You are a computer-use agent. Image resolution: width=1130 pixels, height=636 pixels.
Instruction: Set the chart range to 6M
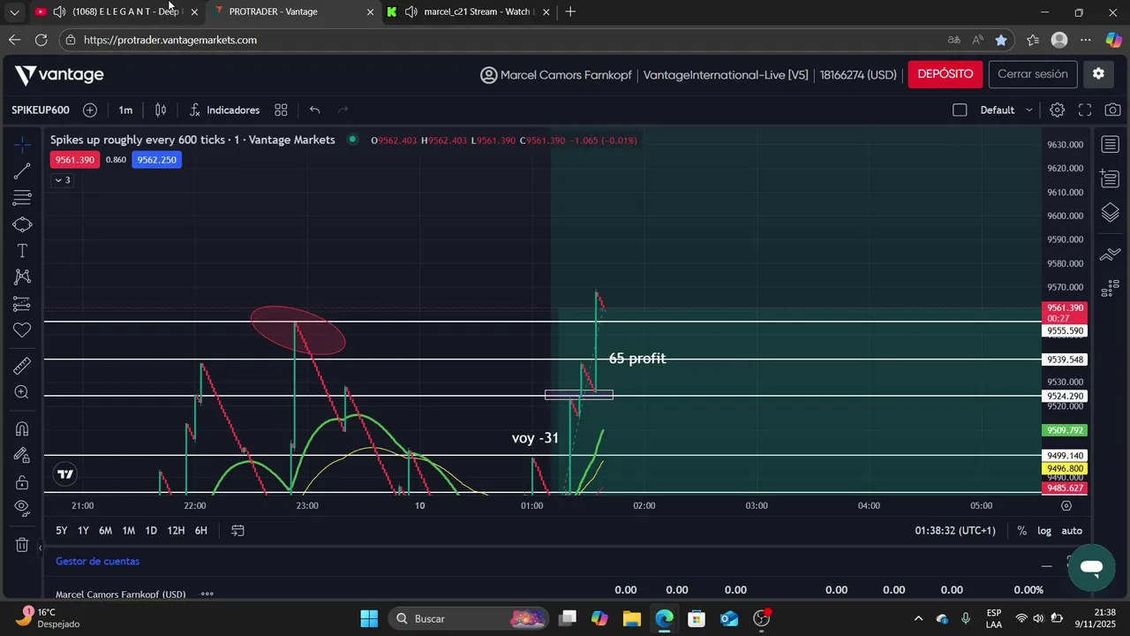[x=105, y=531]
